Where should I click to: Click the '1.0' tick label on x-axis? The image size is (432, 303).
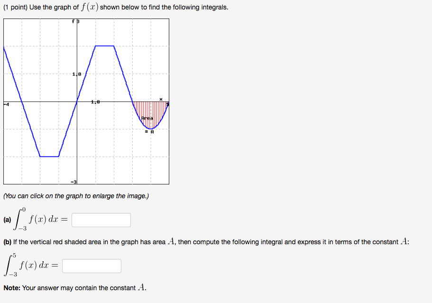pyautogui.click(x=94, y=101)
